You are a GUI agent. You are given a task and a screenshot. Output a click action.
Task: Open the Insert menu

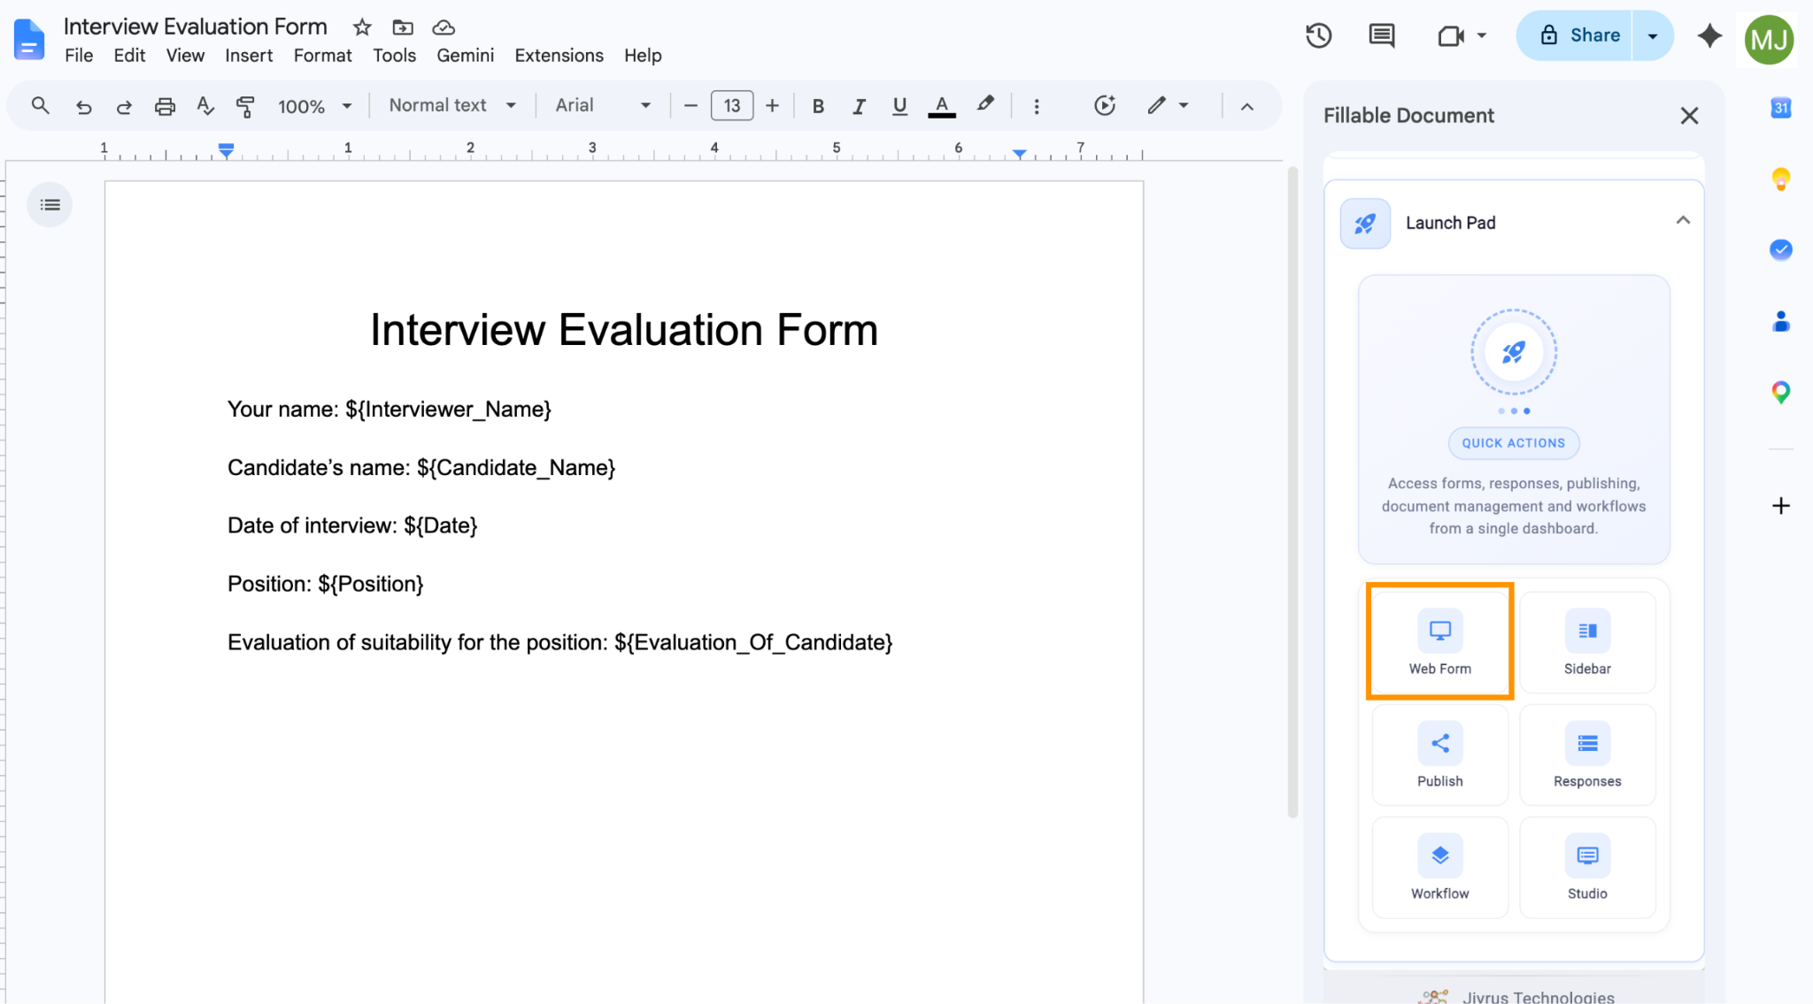249,56
